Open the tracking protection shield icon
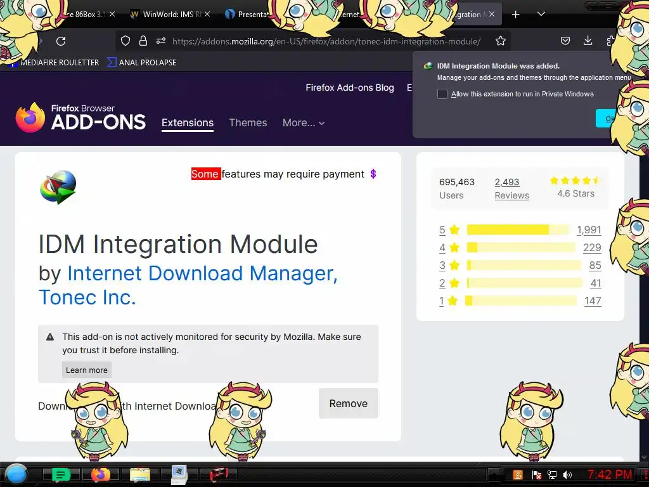649x487 pixels. click(125, 41)
